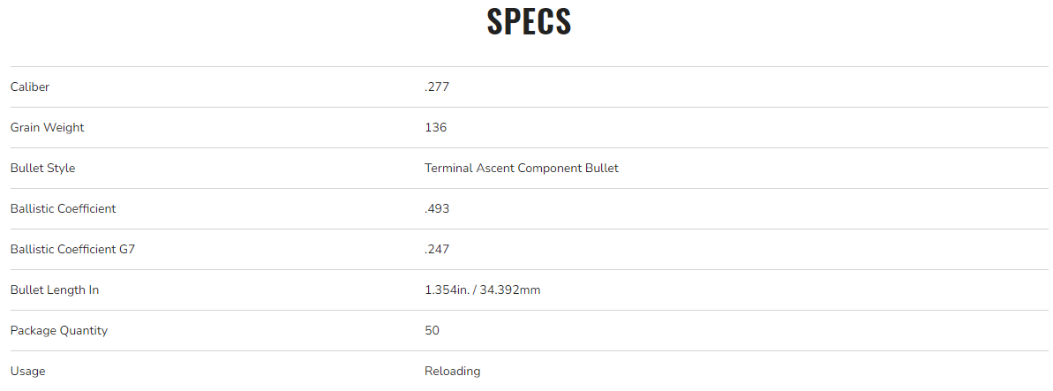Click the Ballistic Coefficient label above G7 row
Image resolution: width=1053 pixels, height=391 pixels.
pos(64,208)
